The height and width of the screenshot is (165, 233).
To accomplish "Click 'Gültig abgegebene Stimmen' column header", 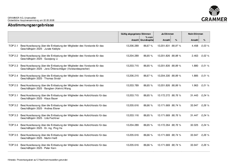I will pyautogui.click(x=136, y=34).
